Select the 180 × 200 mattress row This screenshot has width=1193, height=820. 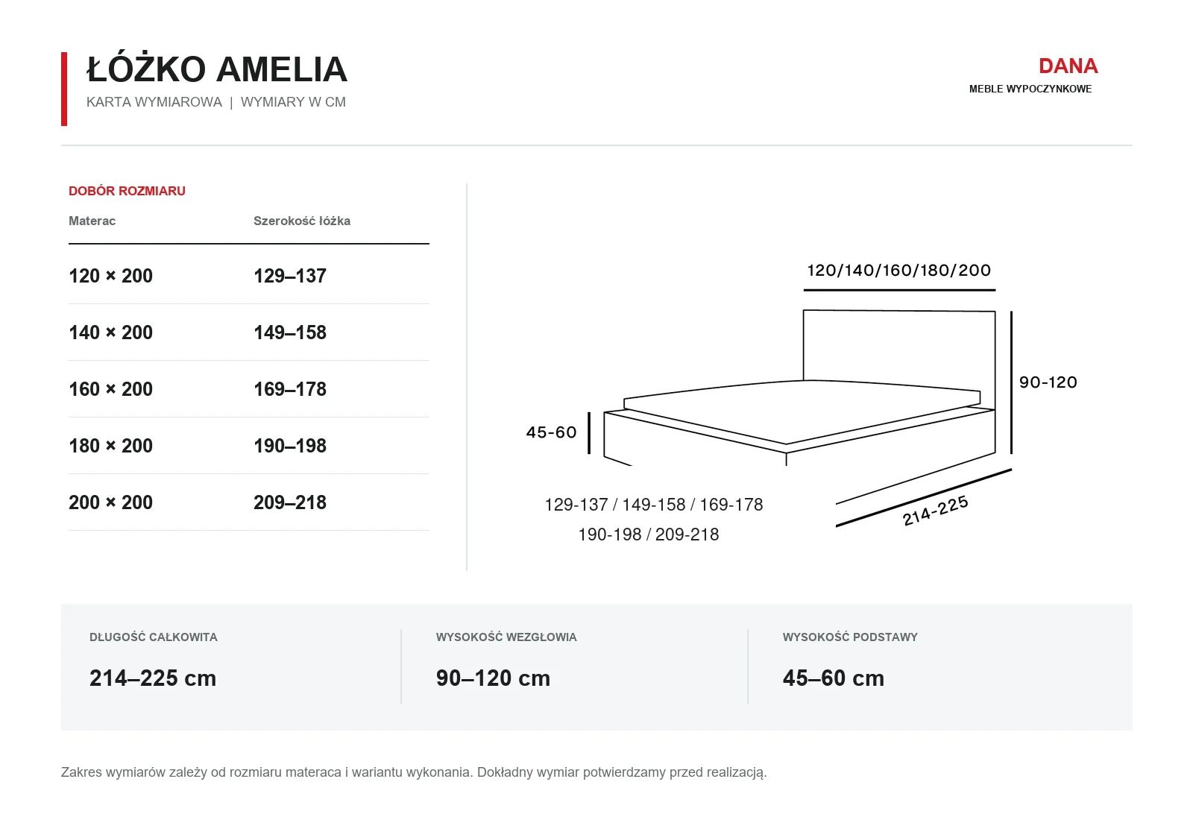(249, 446)
